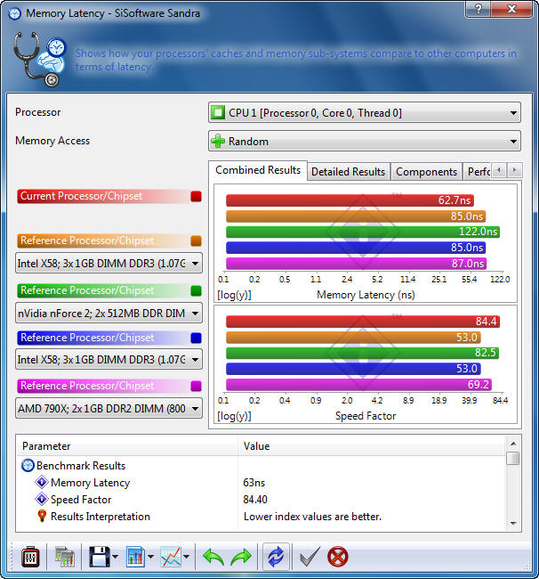Click the results list scrollbar thumb
This screenshot has width=539, height=579.
coord(513,458)
